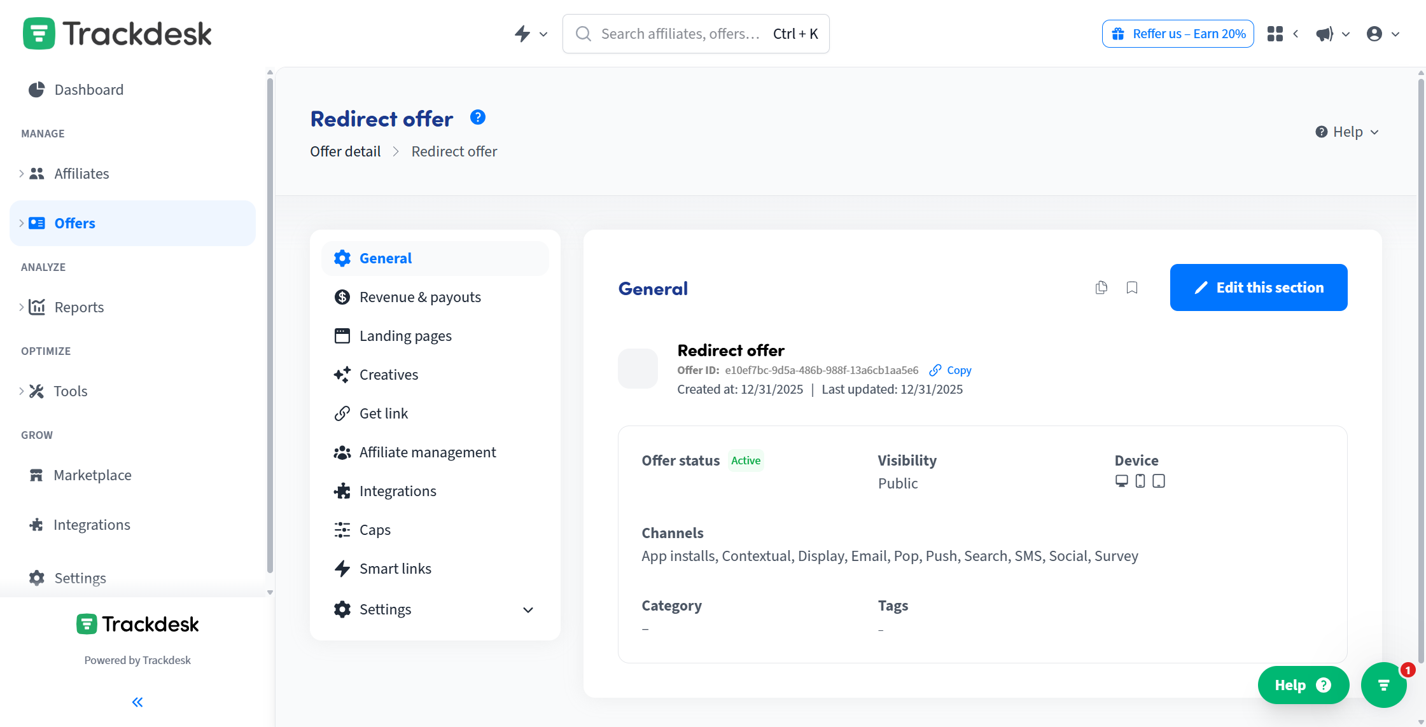Open the Creatives section of the offer
This screenshot has width=1426, height=727.
click(x=388, y=374)
